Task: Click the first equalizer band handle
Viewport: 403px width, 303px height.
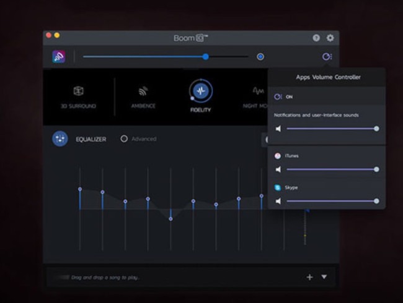Action: (80, 189)
